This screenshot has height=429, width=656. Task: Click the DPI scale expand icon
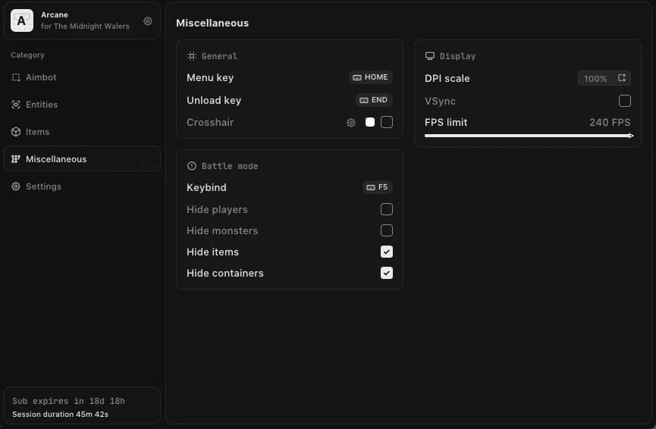tap(622, 78)
